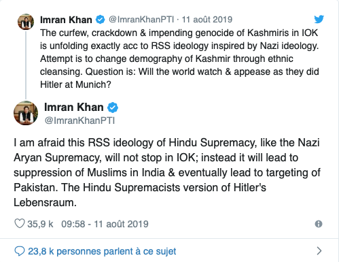Click the main tweet author name Imran Khan
This screenshot has width=339, height=262.
click(74, 107)
